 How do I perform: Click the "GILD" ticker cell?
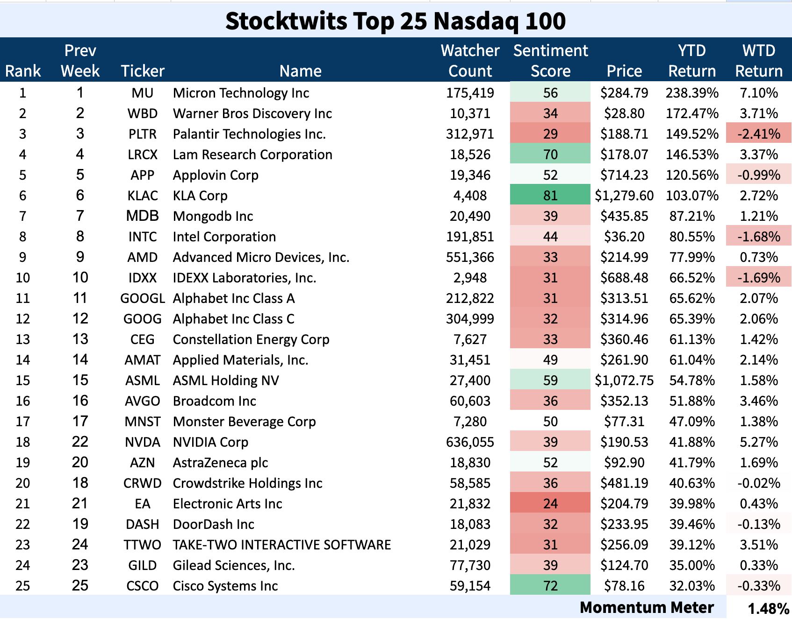(143, 565)
